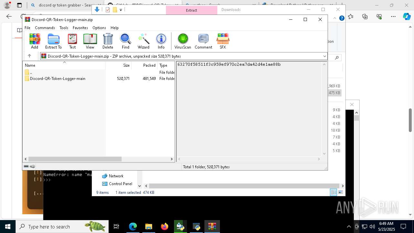Switch to WinRAR taskbar icon

tap(212, 227)
